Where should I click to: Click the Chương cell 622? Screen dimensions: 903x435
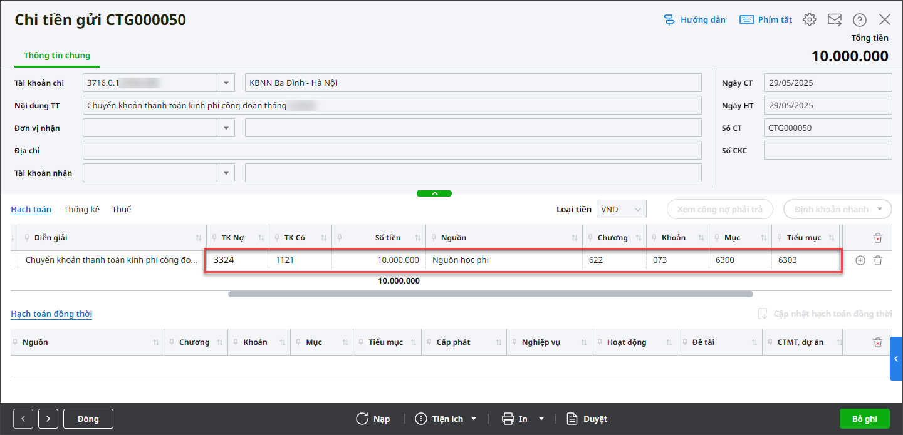pyautogui.click(x=614, y=260)
